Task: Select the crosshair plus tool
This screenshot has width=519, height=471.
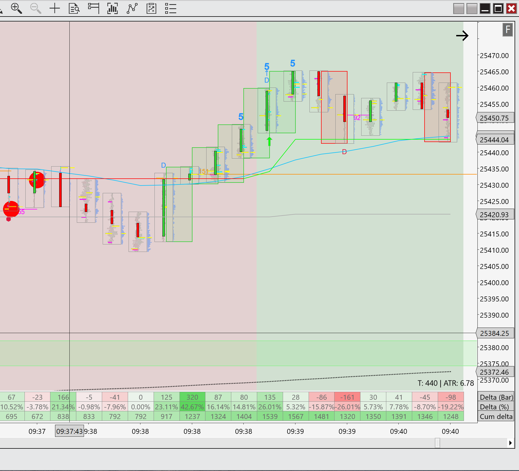Action: coord(55,9)
